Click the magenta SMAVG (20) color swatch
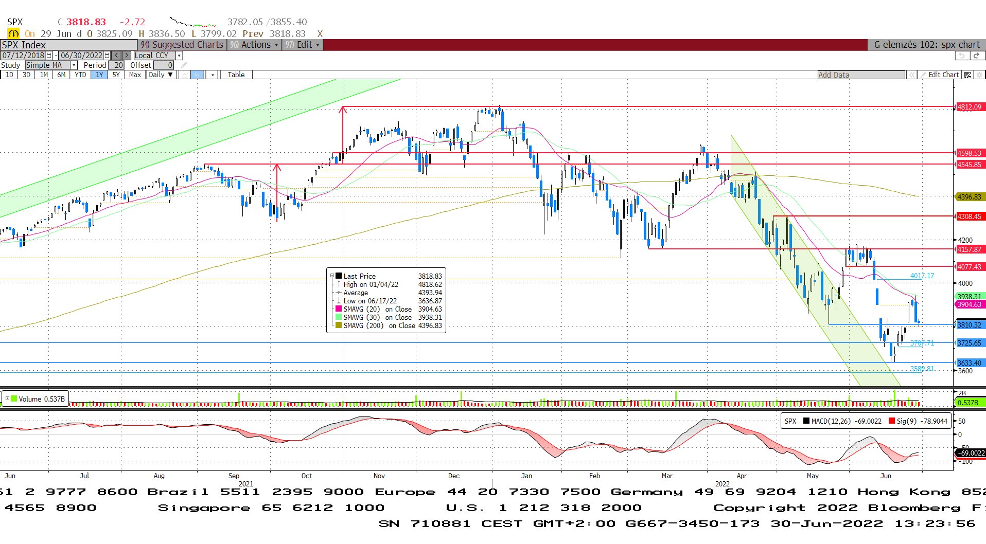Screen dimensions: 986x544 [339, 309]
